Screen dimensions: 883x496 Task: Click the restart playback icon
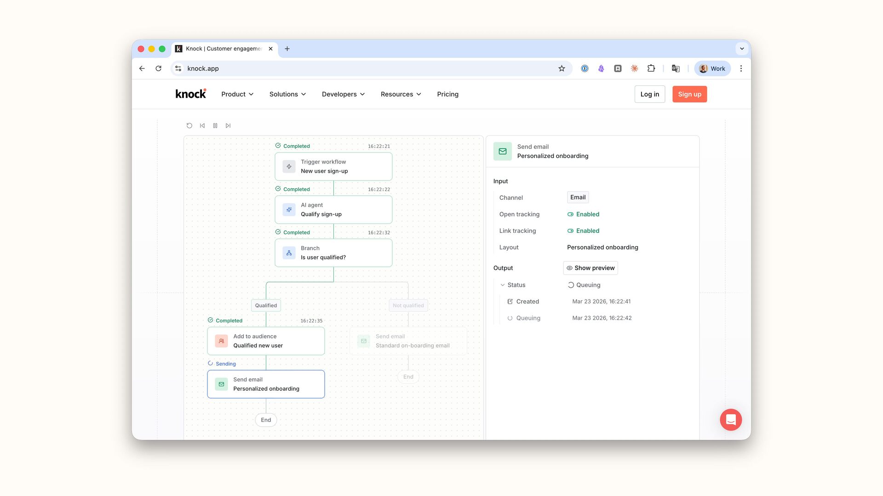189,125
